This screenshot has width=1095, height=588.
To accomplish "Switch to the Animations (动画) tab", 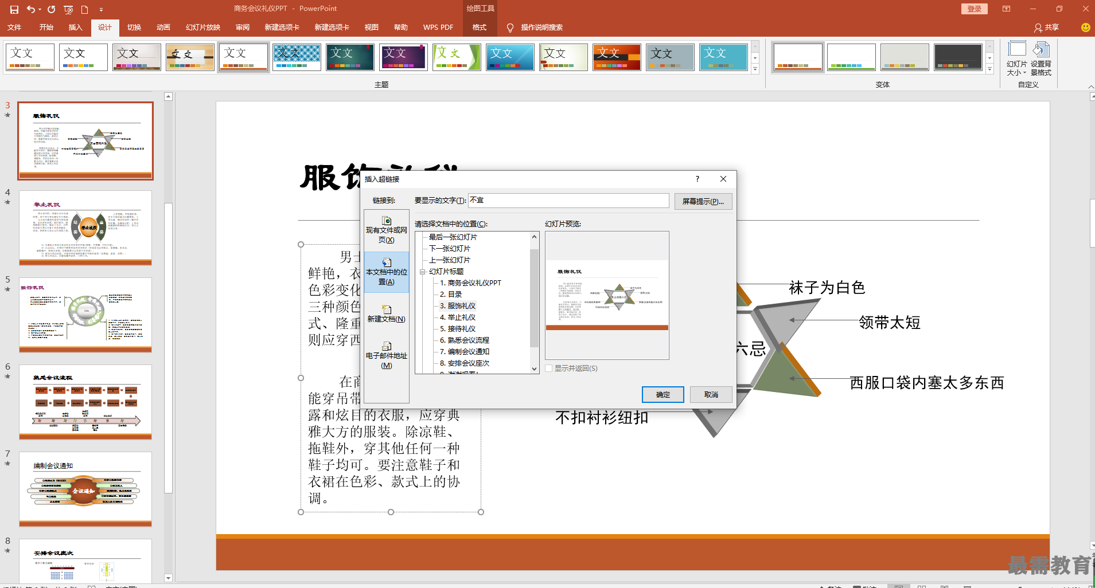I will (x=163, y=28).
